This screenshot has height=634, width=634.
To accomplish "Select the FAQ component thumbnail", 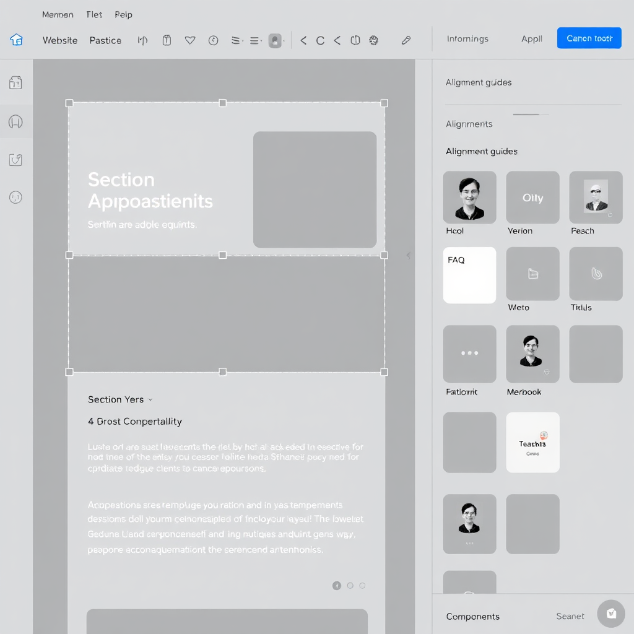I will (x=469, y=275).
